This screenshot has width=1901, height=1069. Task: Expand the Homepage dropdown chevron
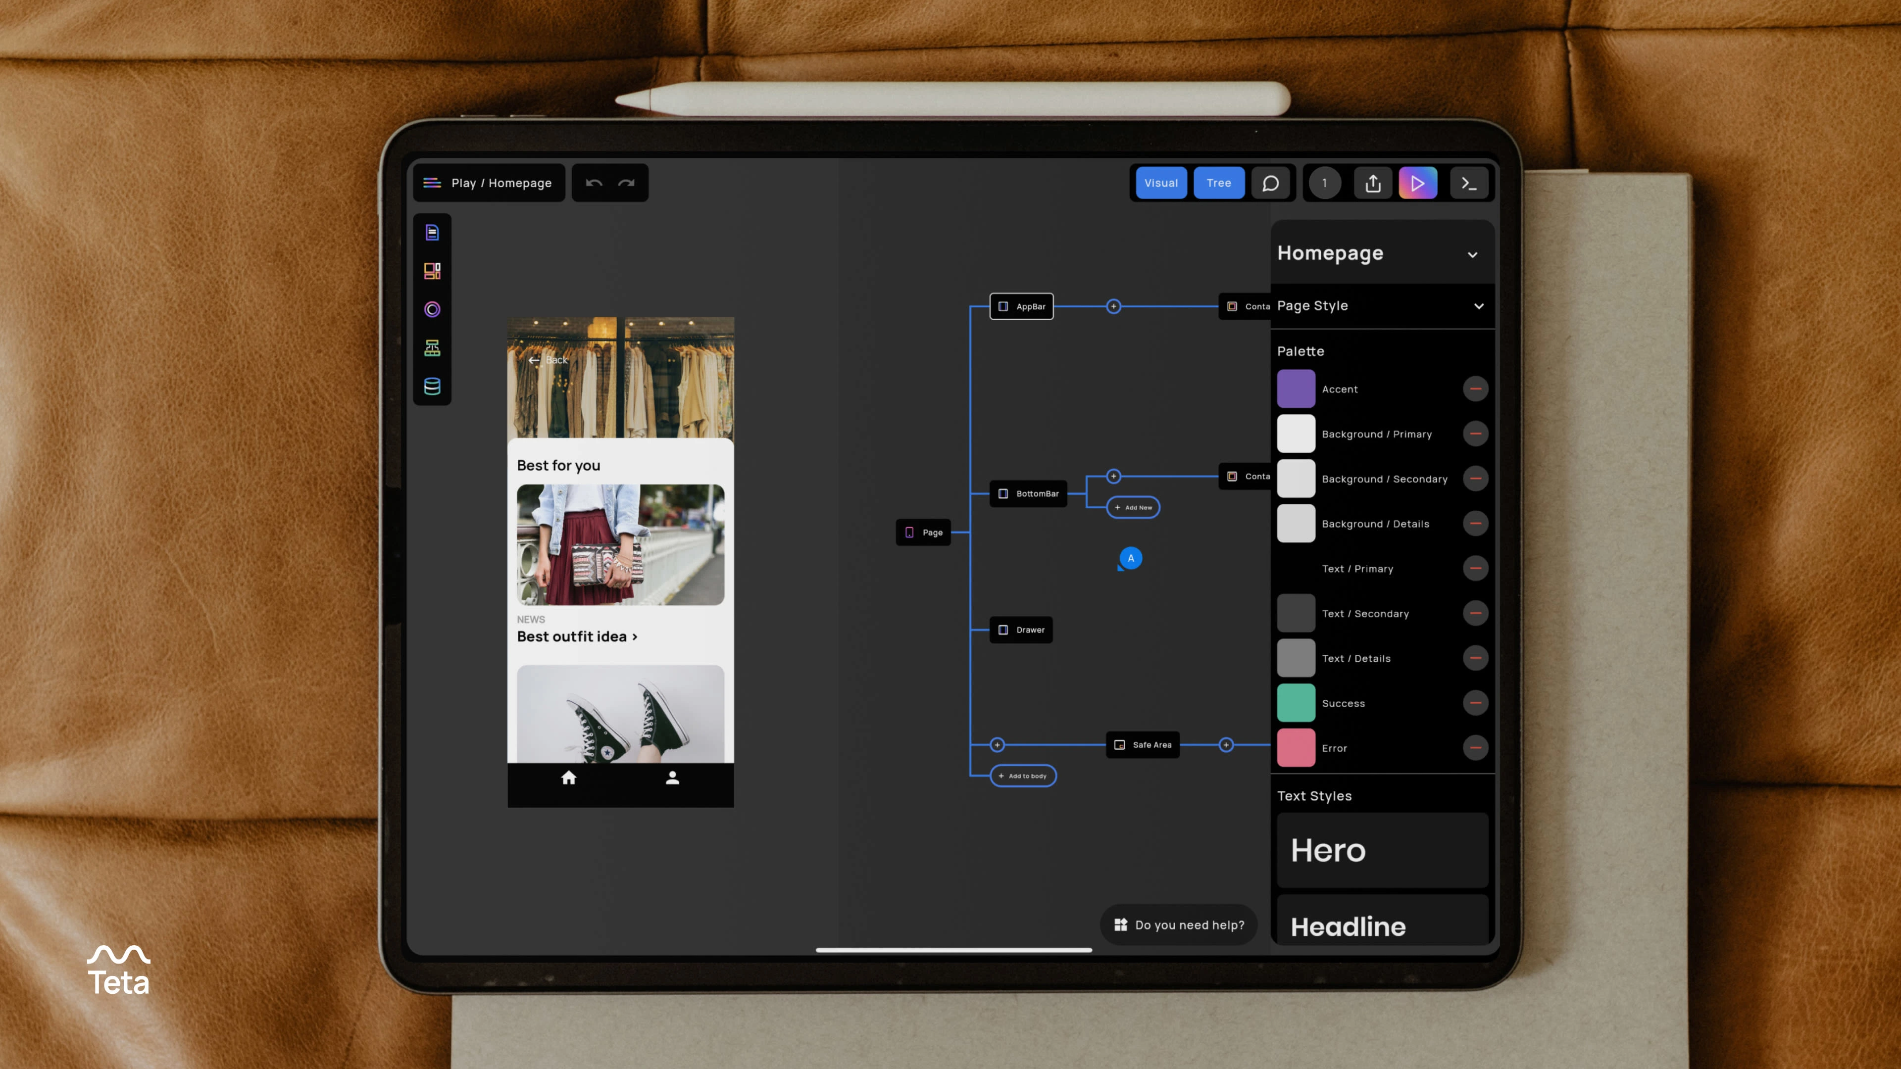pyautogui.click(x=1472, y=254)
